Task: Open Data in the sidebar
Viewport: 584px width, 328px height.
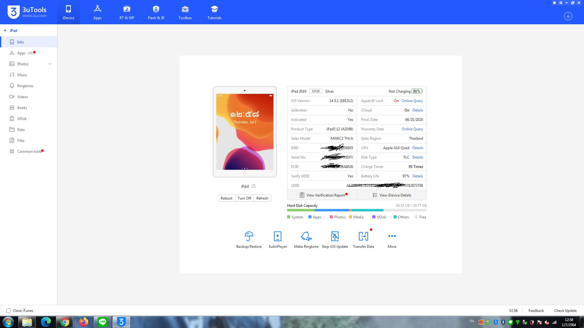Action: click(28, 129)
